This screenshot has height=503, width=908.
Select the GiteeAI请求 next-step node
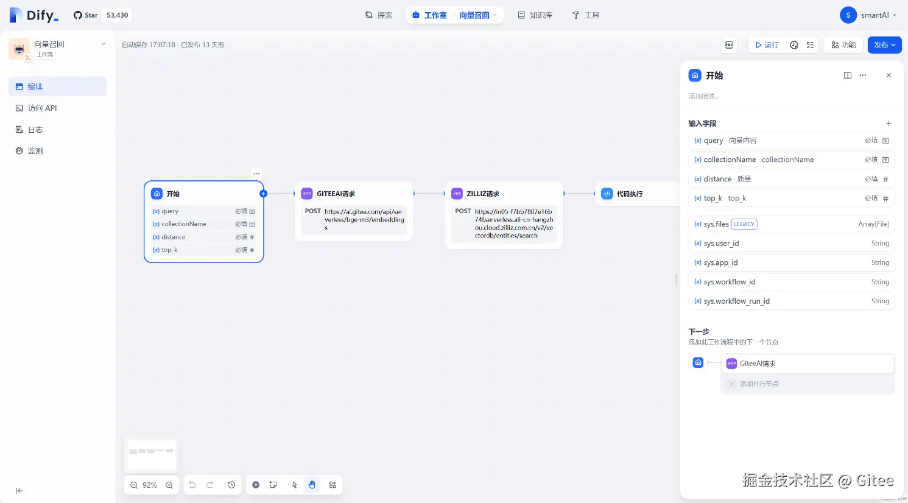808,364
